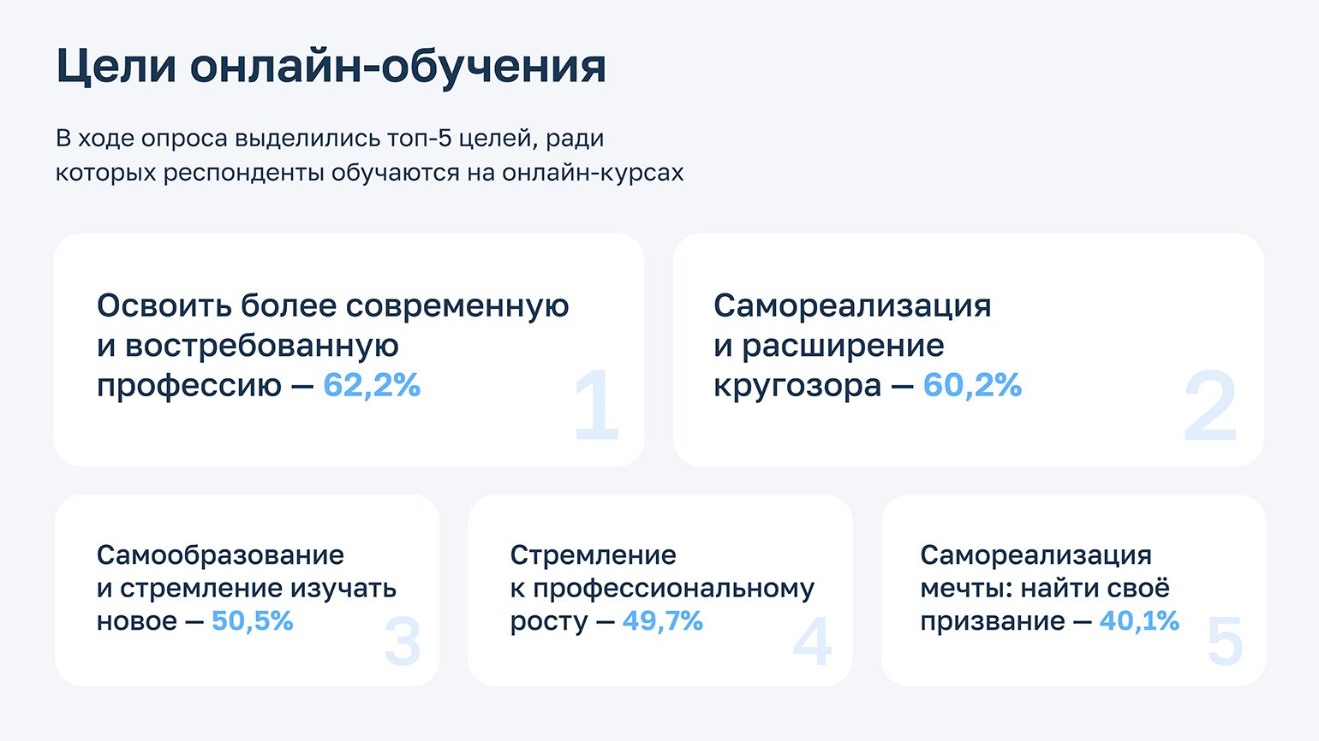This screenshot has height=741, width=1319.
Task: Click 'респонденты обучаются на онлайн-курсах' text line
Action: (x=423, y=173)
